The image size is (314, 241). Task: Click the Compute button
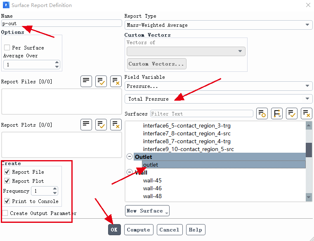coord(139,230)
